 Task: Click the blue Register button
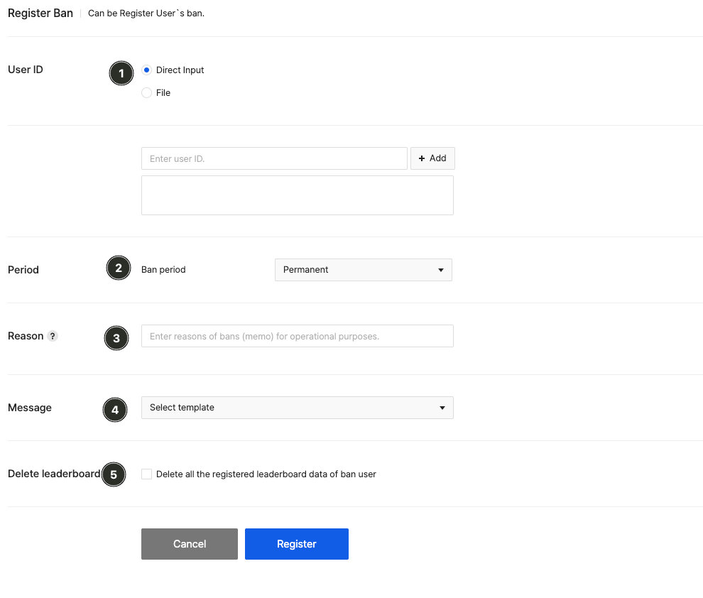pos(296,544)
